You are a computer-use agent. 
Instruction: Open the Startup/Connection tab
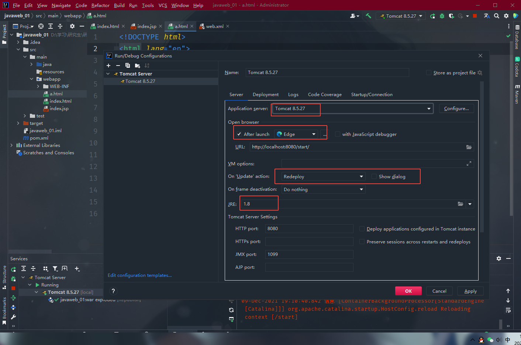click(372, 95)
